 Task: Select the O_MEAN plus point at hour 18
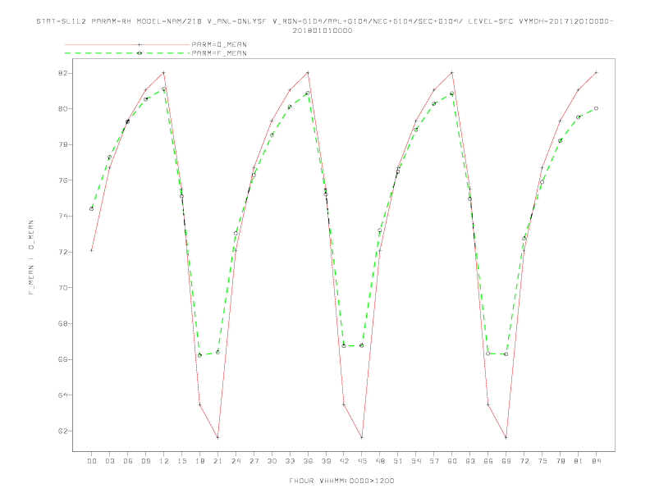(199, 404)
